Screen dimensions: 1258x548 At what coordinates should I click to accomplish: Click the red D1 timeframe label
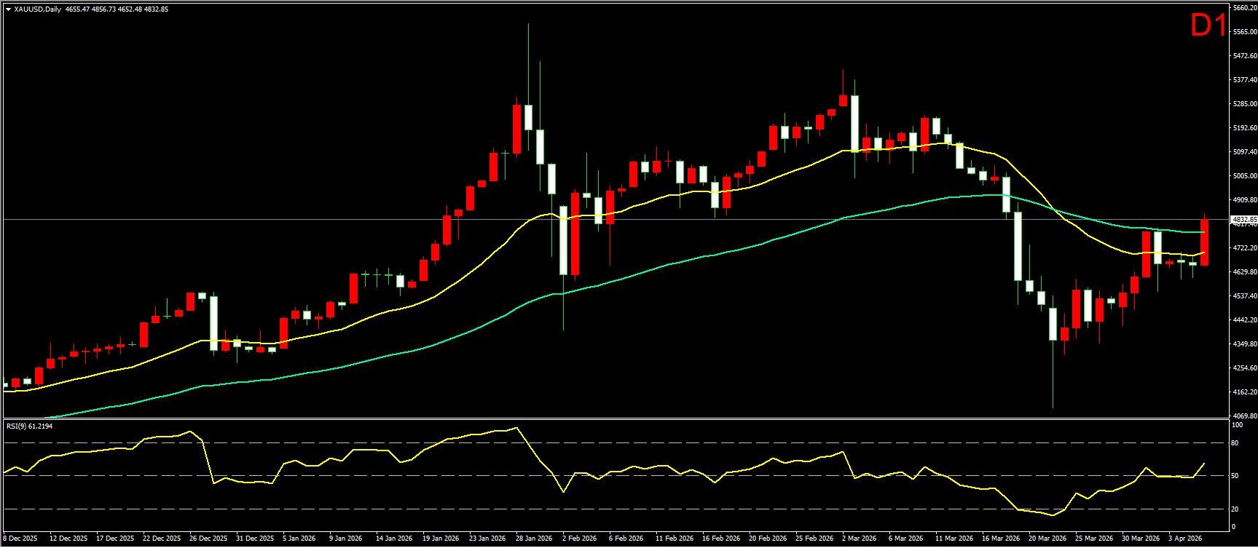pyautogui.click(x=1208, y=27)
